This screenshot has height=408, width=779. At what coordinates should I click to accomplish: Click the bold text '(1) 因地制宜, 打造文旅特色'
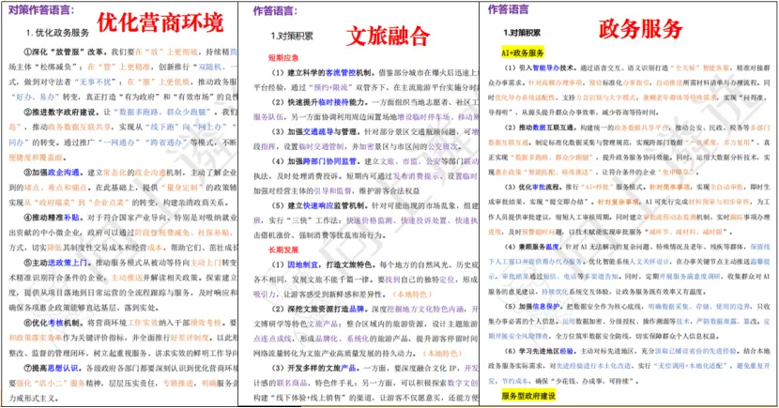coord(321,264)
